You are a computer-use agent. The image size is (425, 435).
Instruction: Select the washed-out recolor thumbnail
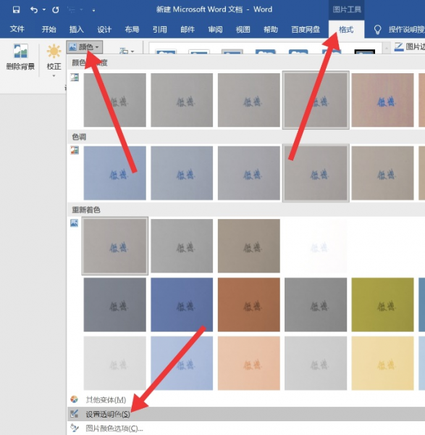coord(316,246)
